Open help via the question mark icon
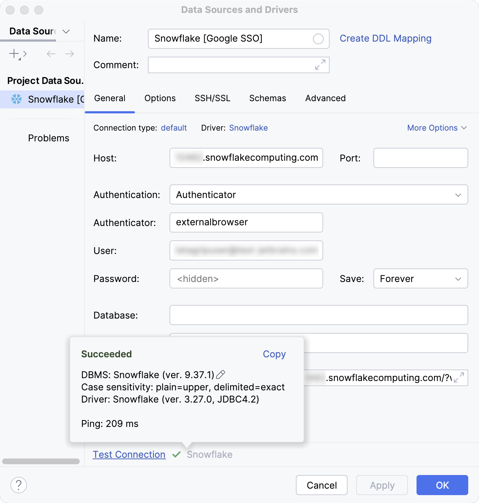The image size is (479, 503). click(19, 485)
